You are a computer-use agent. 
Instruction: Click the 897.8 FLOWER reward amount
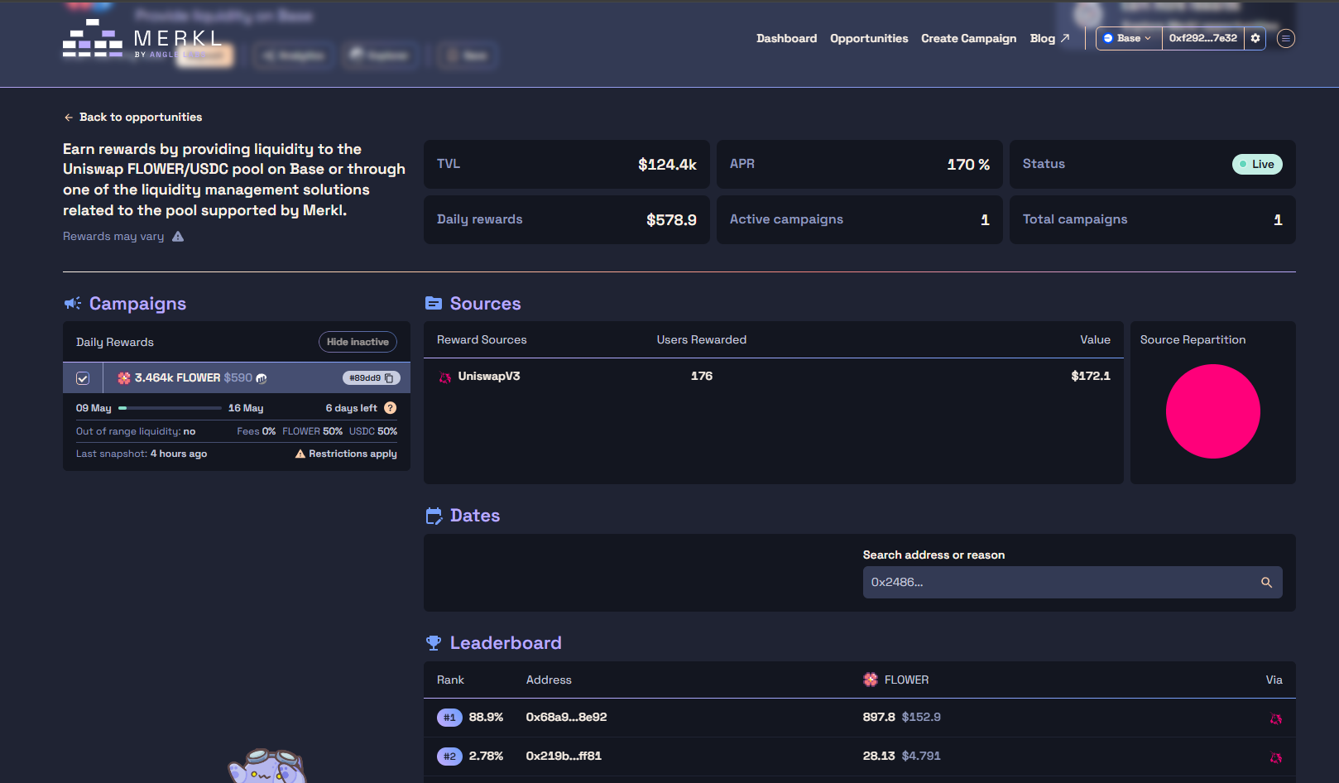[879, 717]
